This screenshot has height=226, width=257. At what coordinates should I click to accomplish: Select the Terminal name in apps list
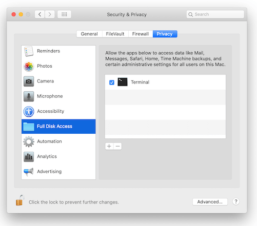[x=140, y=82]
